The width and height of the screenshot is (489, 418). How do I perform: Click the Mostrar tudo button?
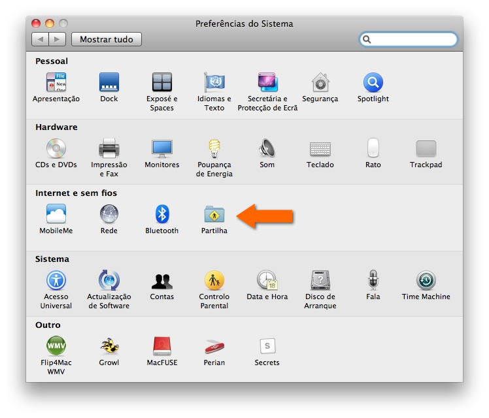click(x=106, y=39)
